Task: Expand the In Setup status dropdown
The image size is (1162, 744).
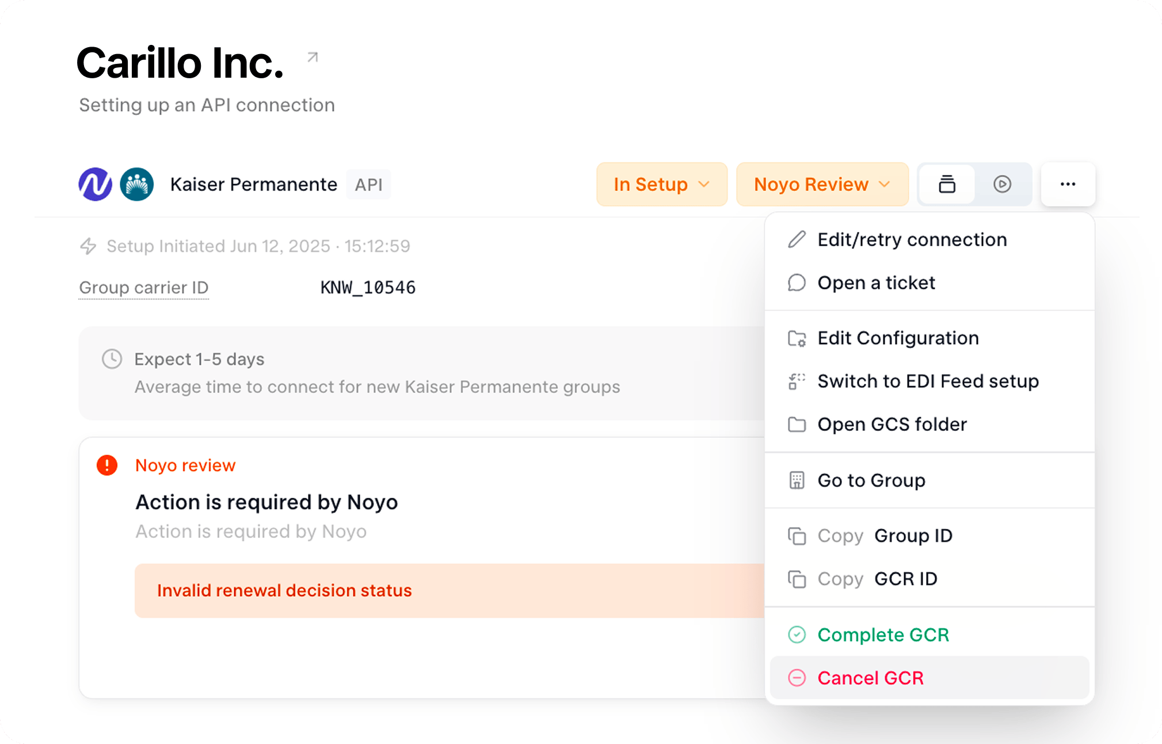Action: point(662,184)
